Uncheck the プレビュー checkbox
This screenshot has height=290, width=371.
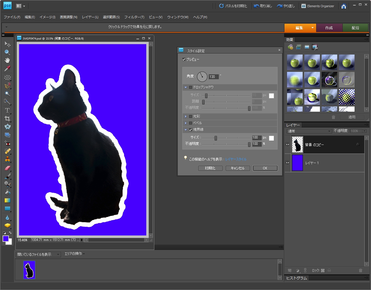tap(184, 59)
